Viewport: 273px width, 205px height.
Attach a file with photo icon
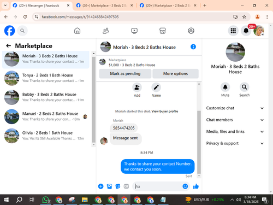[x=109, y=186]
